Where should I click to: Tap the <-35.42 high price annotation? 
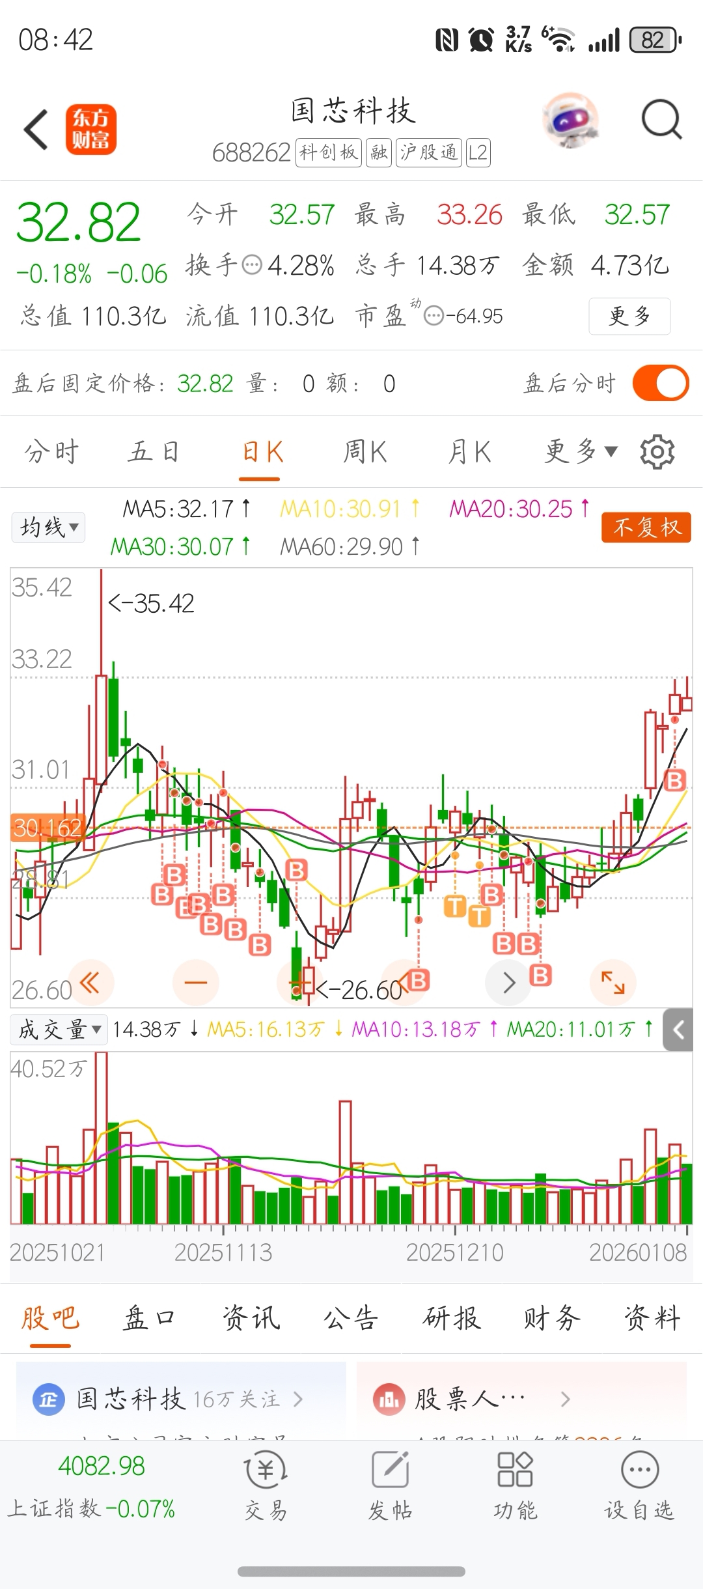[151, 604]
